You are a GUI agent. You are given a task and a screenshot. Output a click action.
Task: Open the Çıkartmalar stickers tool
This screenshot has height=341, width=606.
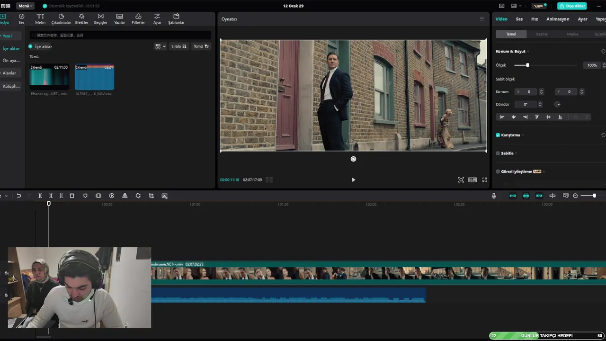pyautogui.click(x=61, y=19)
